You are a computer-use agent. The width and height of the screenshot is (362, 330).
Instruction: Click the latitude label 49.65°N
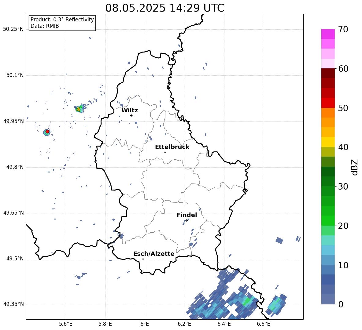click(13, 212)
